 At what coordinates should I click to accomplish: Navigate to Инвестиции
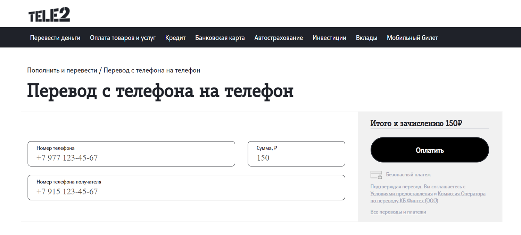329,38
